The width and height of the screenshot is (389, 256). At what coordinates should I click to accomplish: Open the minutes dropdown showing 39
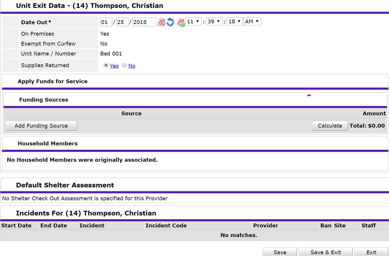[214, 22]
